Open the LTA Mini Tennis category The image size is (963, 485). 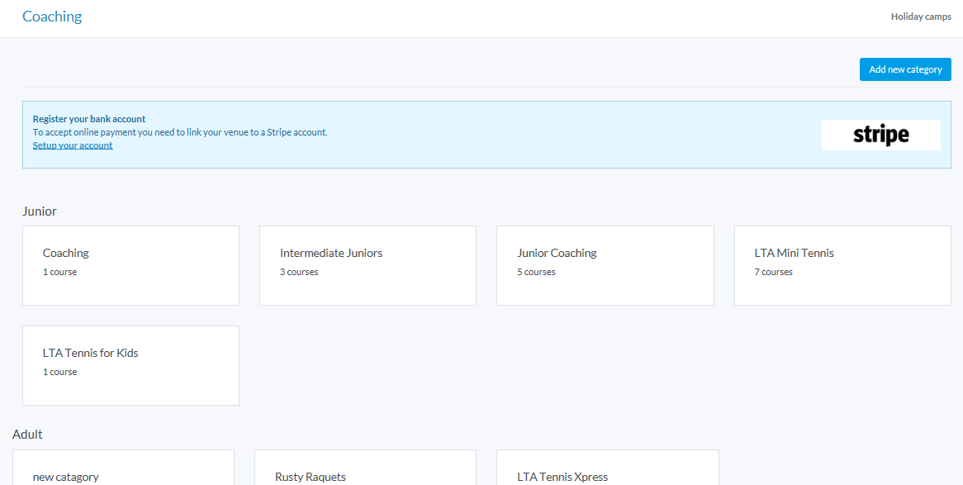coord(842,265)
